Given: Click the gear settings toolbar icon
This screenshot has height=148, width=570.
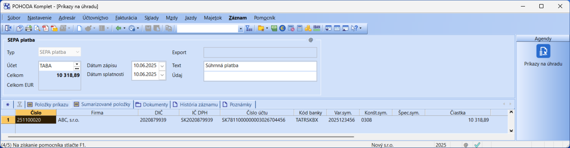Looking at the screenshot, I should coord(131,29).
